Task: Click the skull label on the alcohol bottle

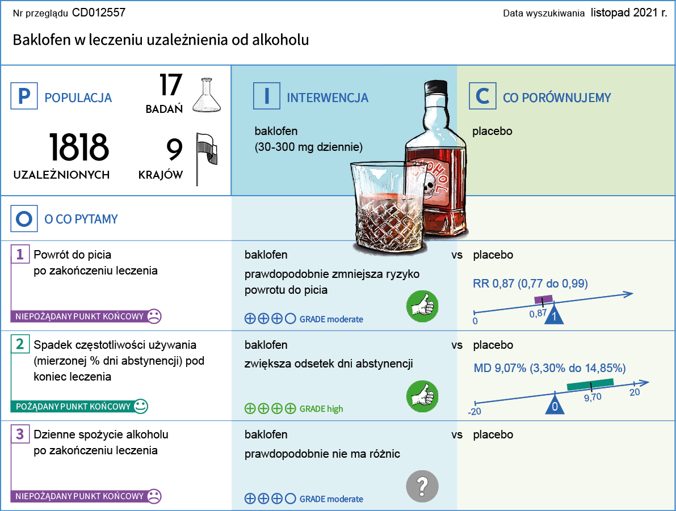Action: tap(436, 181)
